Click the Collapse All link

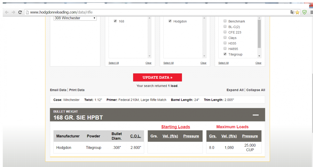coord(256,90)
